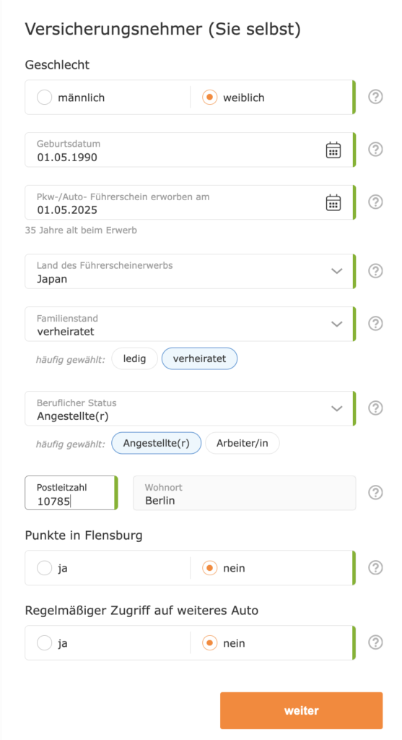Click into the Postleitzahl input field
Viewport: 402px width, 740px height.
71,493
